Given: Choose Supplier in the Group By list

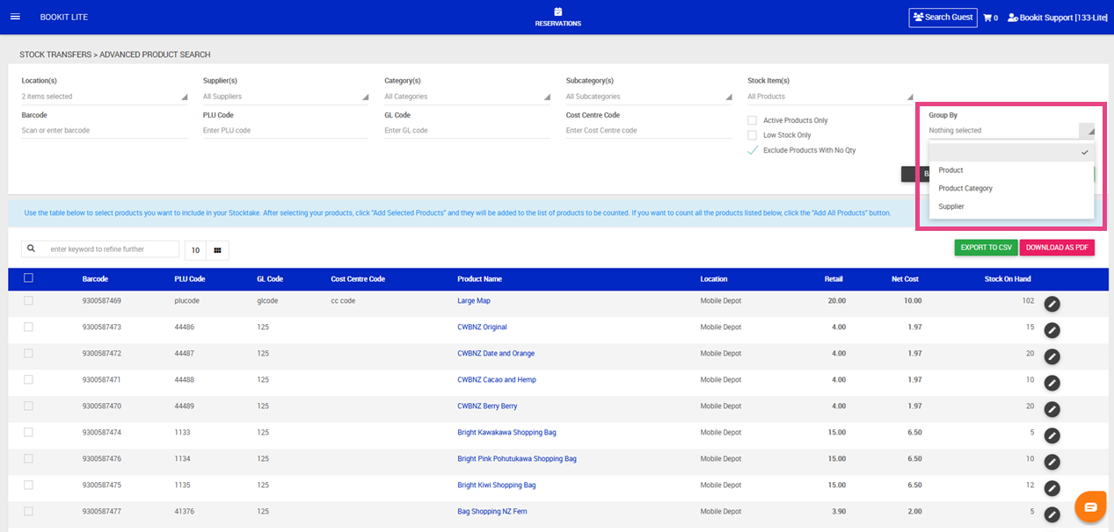Looking at the screenshot, I should click(x=1011, y=207).
